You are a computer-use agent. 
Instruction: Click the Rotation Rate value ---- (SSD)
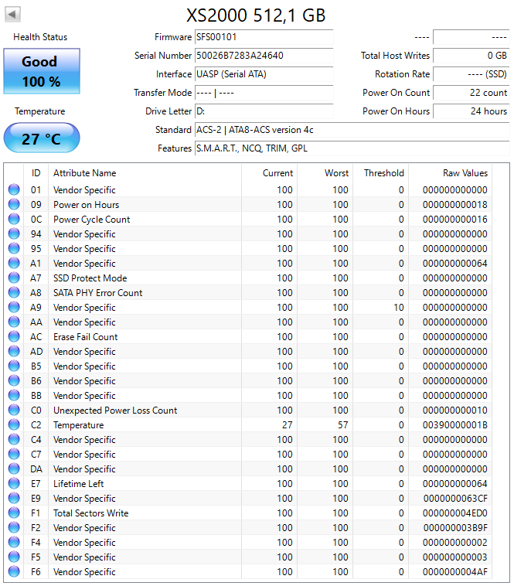coord(471,74)
